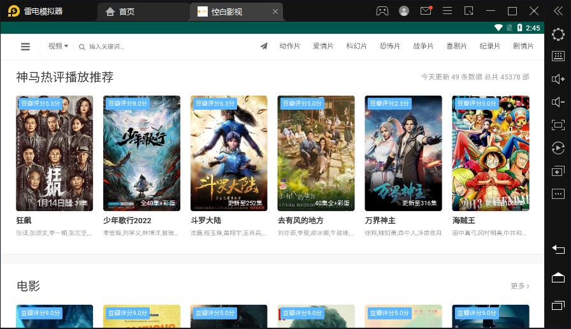Open the 科幻片 category
This screenshot has height=329, width=571.
pyautogui.click(x=356, y=46)
